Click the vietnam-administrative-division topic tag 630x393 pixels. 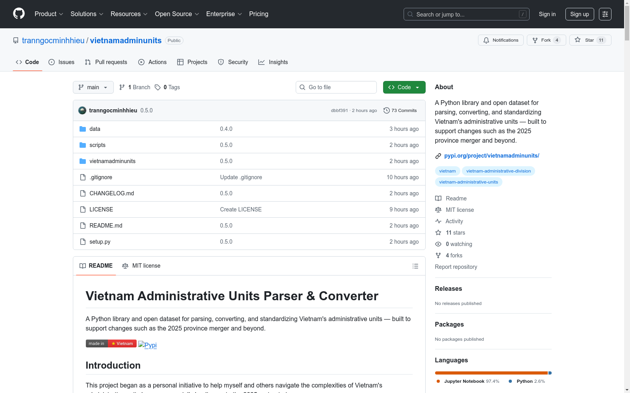[x=498, y=171]
